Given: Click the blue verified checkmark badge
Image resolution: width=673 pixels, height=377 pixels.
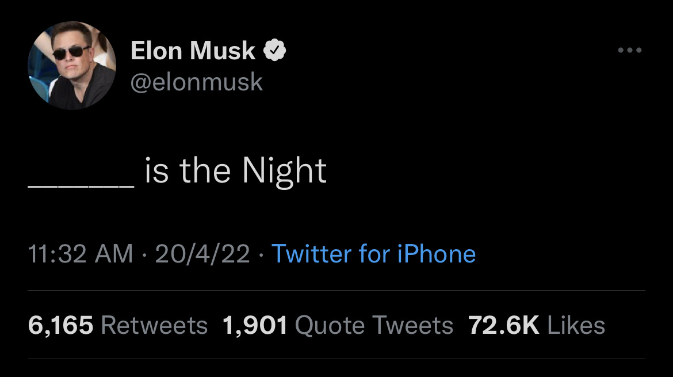Looking at the screenshot, I should click(275, 51).
